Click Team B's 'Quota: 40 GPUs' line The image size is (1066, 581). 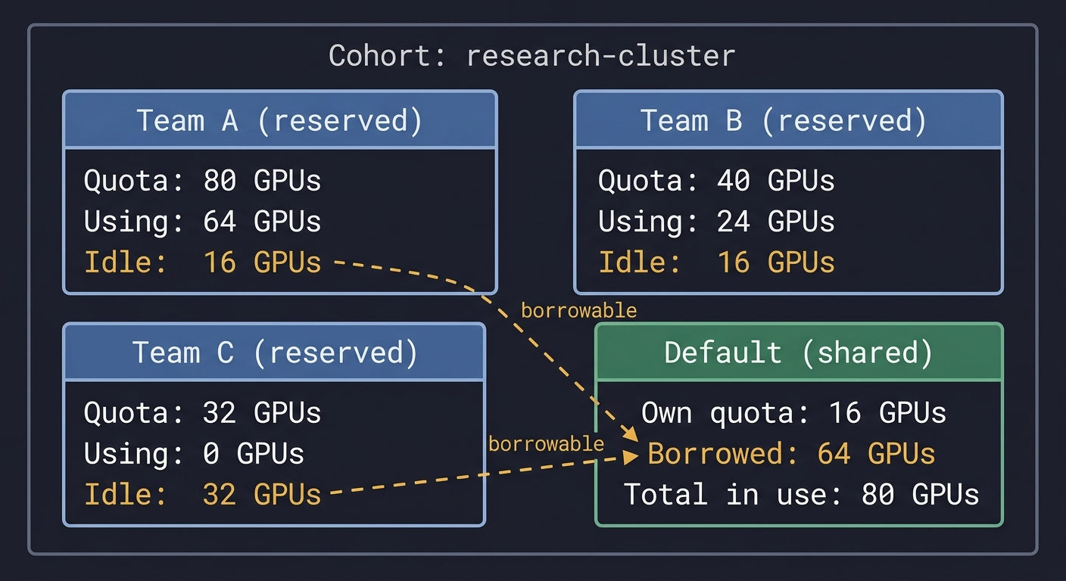(x=716, y=181)
